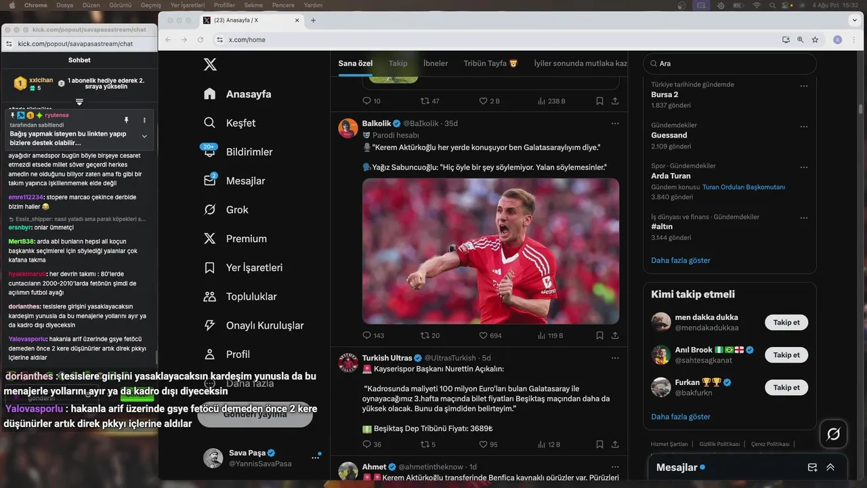Image resolution: width=867 pixels, height=488 pixels.
Task: Follow men dakka dukka
Action: (786, 322)
